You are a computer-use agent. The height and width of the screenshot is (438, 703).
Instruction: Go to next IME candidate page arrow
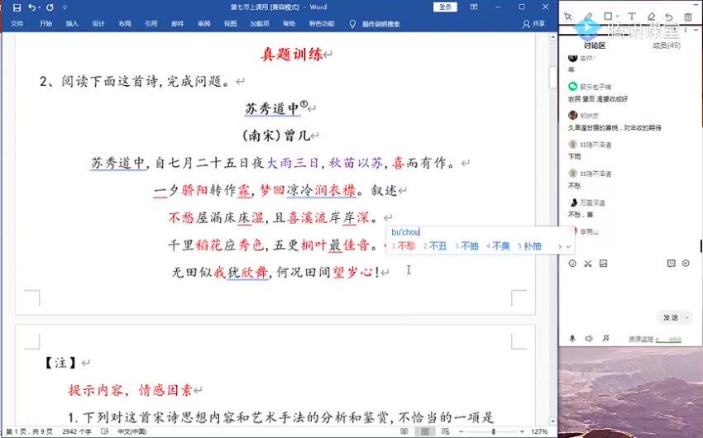click(x=560, y=246)
